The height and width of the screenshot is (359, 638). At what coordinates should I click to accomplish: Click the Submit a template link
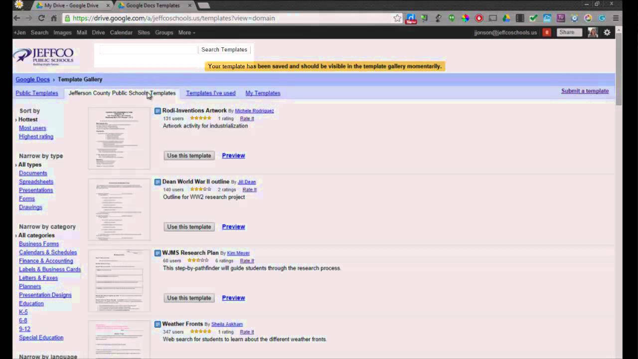585,91
